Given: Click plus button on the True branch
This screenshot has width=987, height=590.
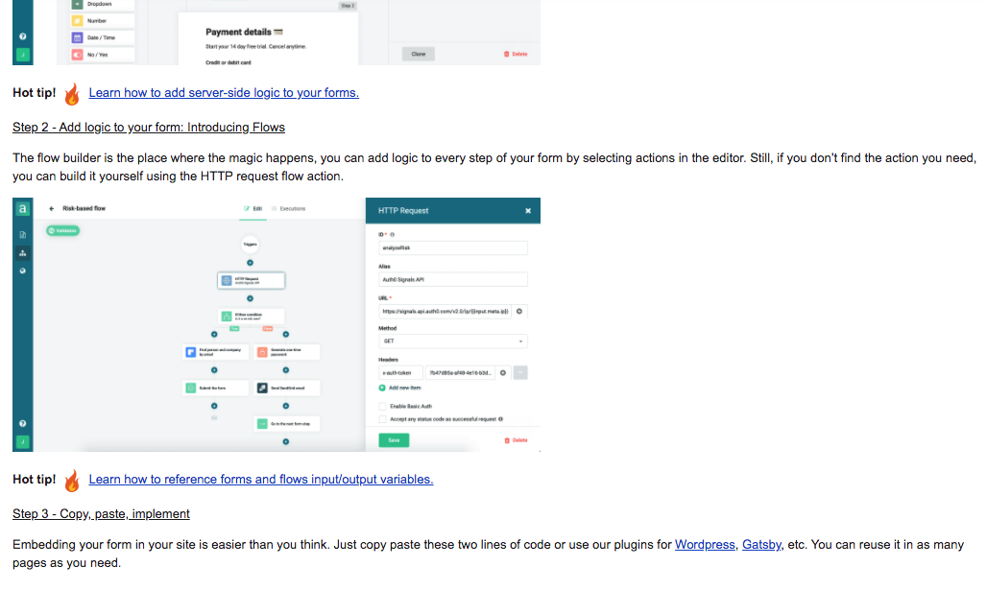Looking at the screenshot, I should (x=214, y=335).
